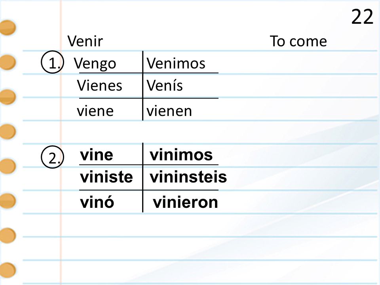Select the word Vienes
The width and height of the screenshot is (380, 285).
tap(99, 85)
